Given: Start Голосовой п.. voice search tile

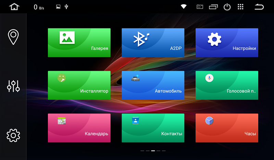Looking at the screenshot, I should tap(227, 85).
